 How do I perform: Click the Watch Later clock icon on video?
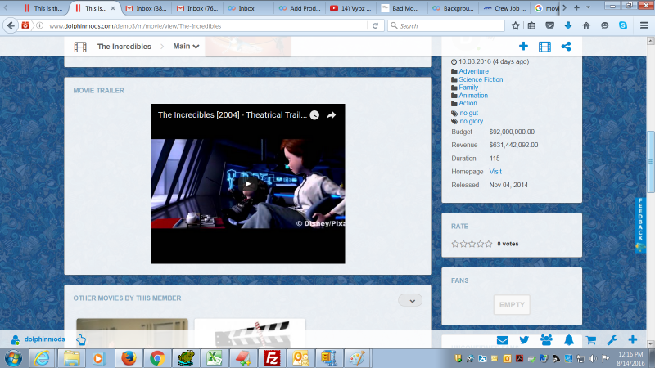314,115
